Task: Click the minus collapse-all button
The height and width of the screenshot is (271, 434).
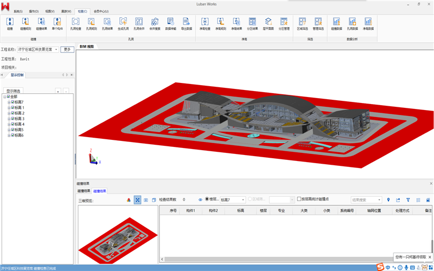Action: coord(66,91)
